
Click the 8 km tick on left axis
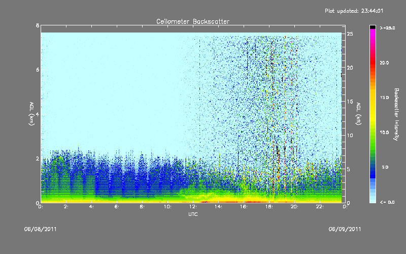pyautogui.click(x=38, y=25)
